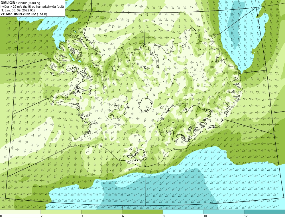Select the valid time 'VT: Mán. 05.09.2022 03Z' text
285x218 pixels.
[18, 14]
